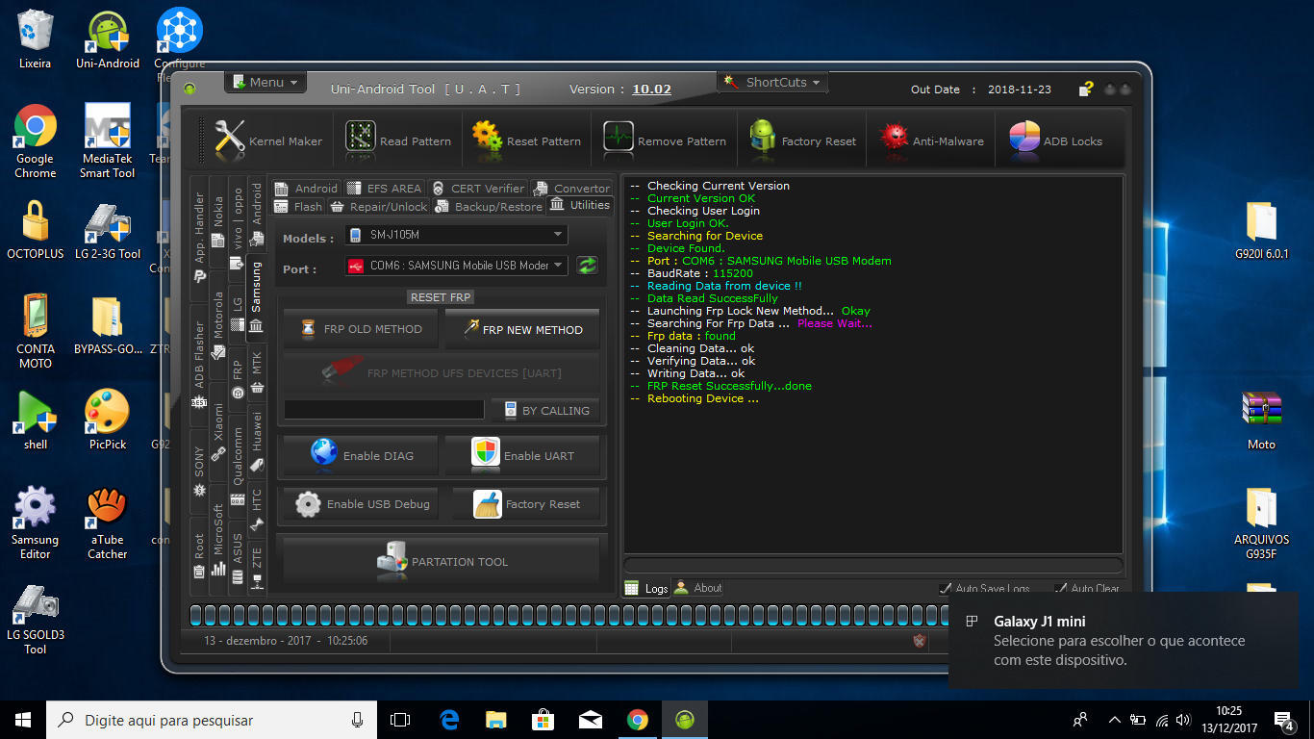Open the Backup/Restore tab
The width and height of the screenshot is (1314, 739).
(489, 206)
